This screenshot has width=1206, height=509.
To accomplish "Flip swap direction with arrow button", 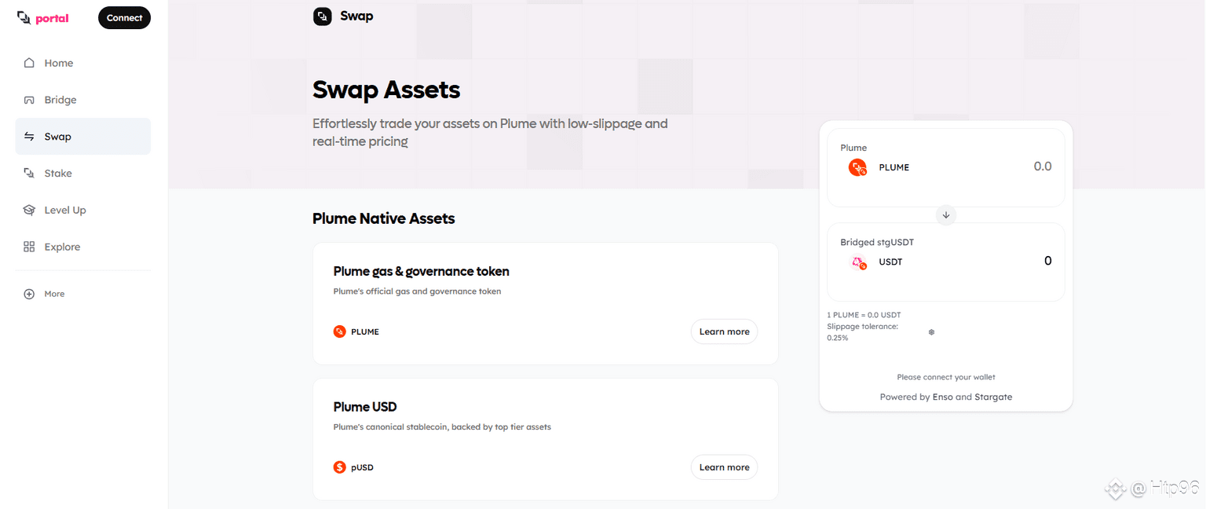I will tap(946, 214).
